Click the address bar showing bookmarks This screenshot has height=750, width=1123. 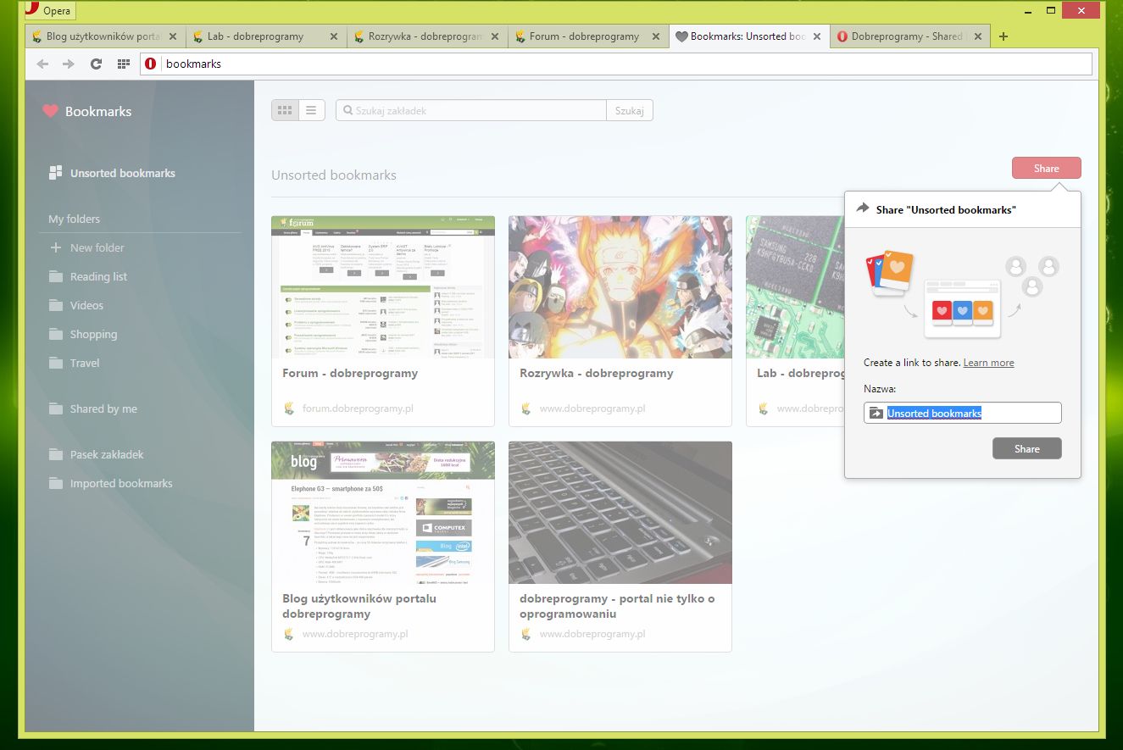(x=617, y=64)
